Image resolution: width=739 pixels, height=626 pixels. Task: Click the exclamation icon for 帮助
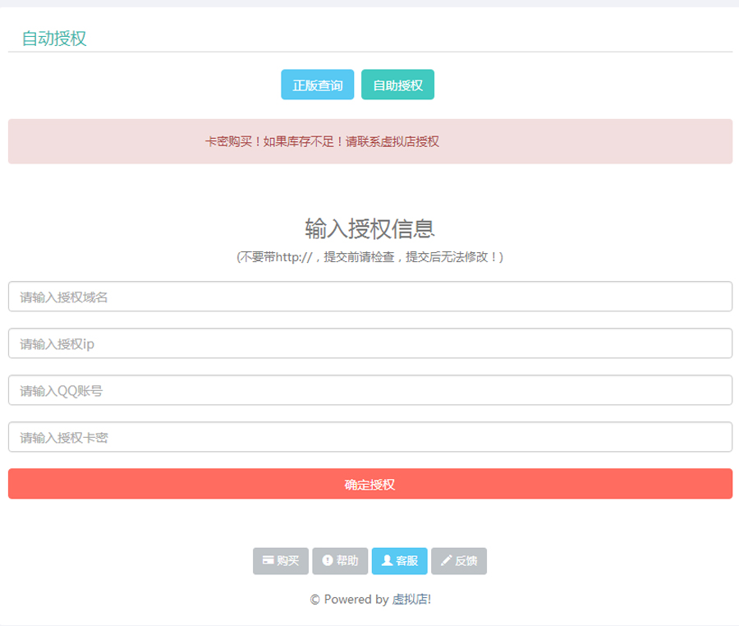tap(327, 560)
